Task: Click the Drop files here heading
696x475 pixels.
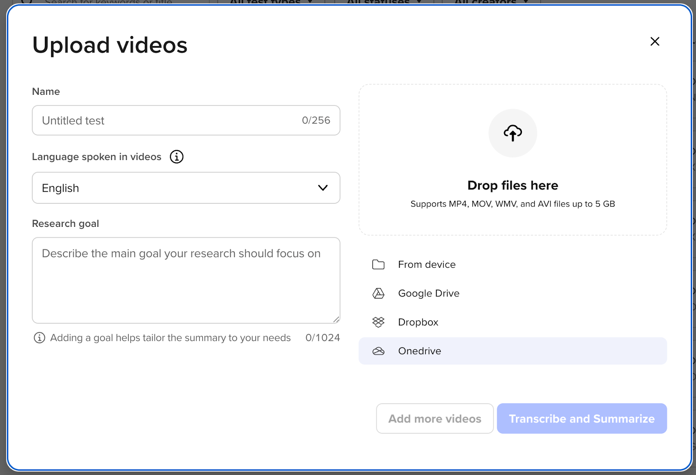Action: pos(512,186)
